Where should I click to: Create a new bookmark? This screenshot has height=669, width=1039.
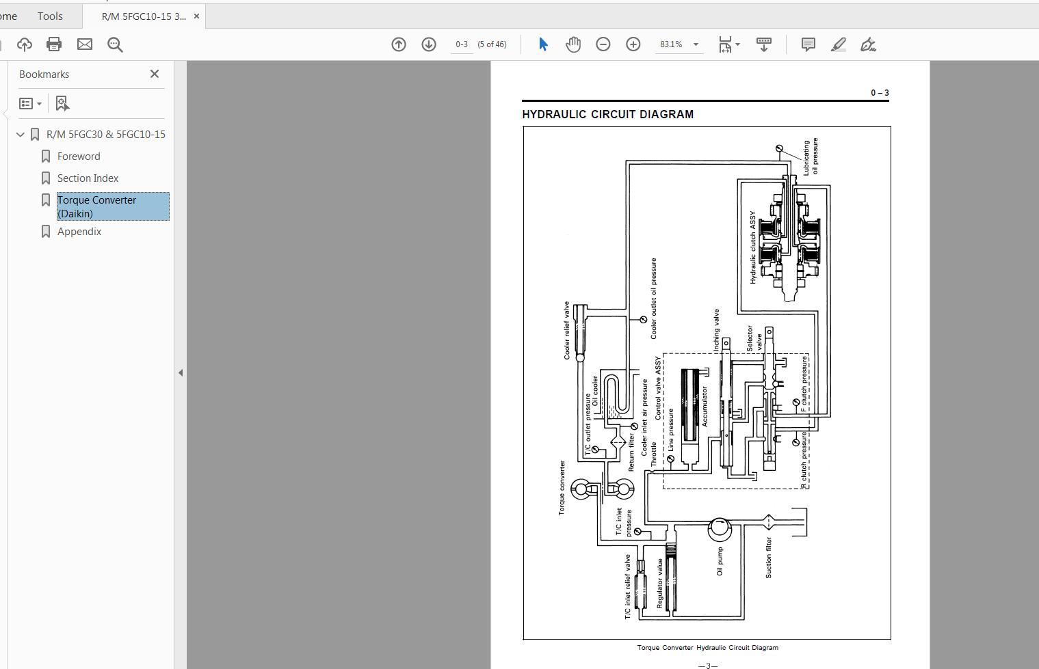(62, 103)
